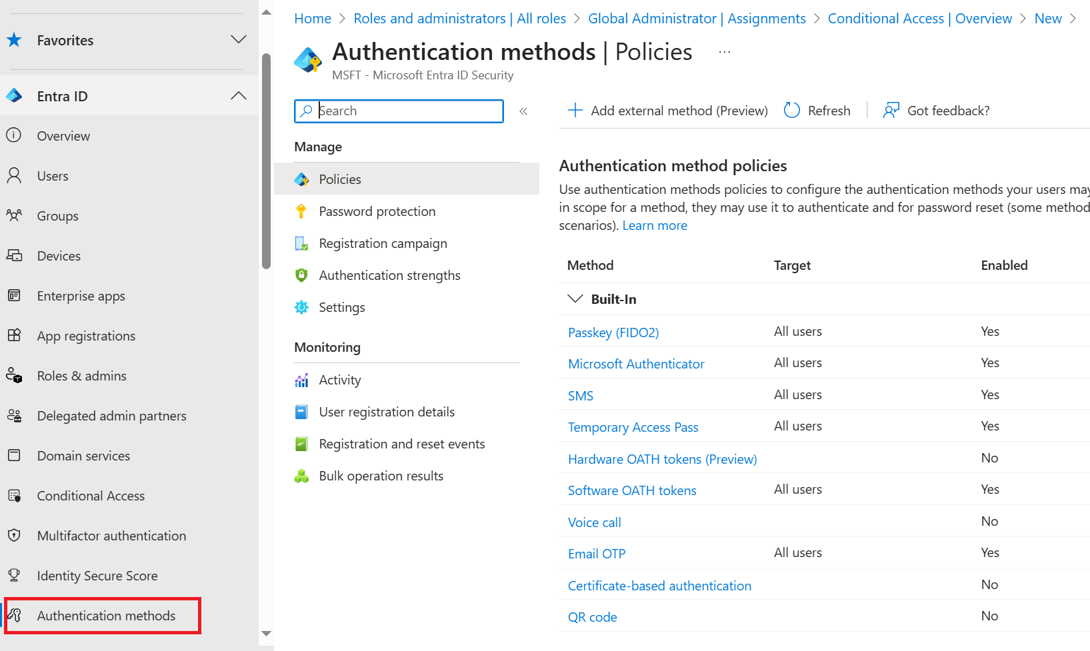Click the Got feedback person icon

pos(891,110)
